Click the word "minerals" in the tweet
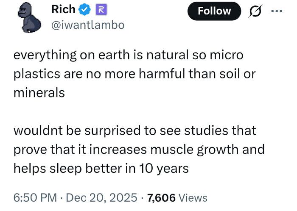Viewport: 297px width, 211px height. tap(39, 92)
